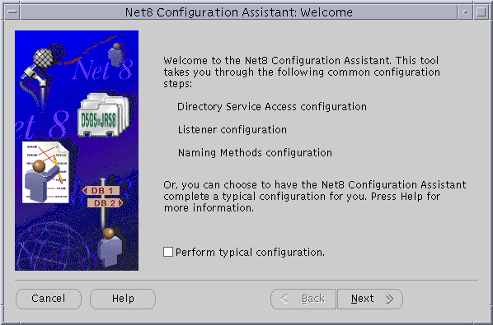Screen dimensions: 493x325
Task: Click the left chevron on Back button
Action: coord(284,299)
